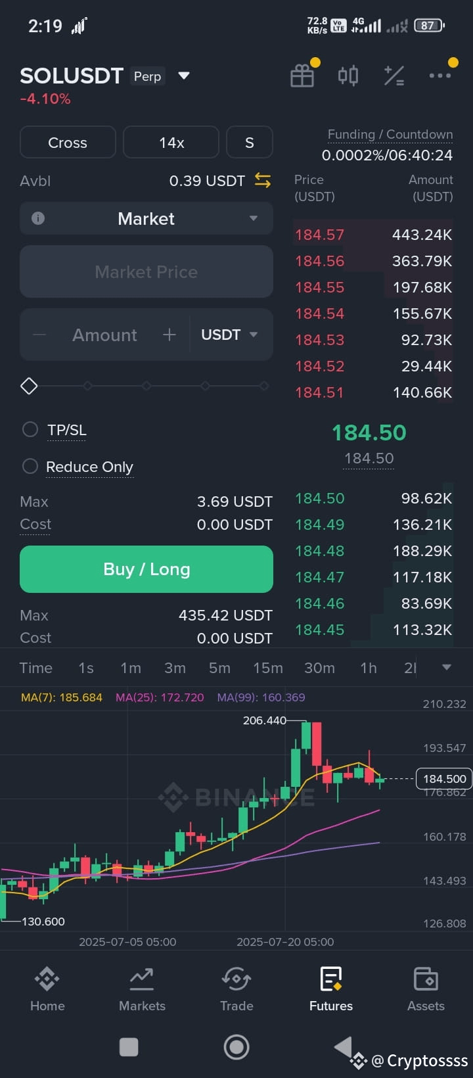Viewport: 473px width, 1078px height.
Task: Open the gift box rewards icon
Action: pyautogui.click(x=302, y=76)
